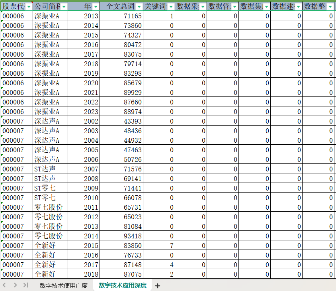Jump to last sheet arrow
This screenshot has height=291, width=336.
coord(26,285)
